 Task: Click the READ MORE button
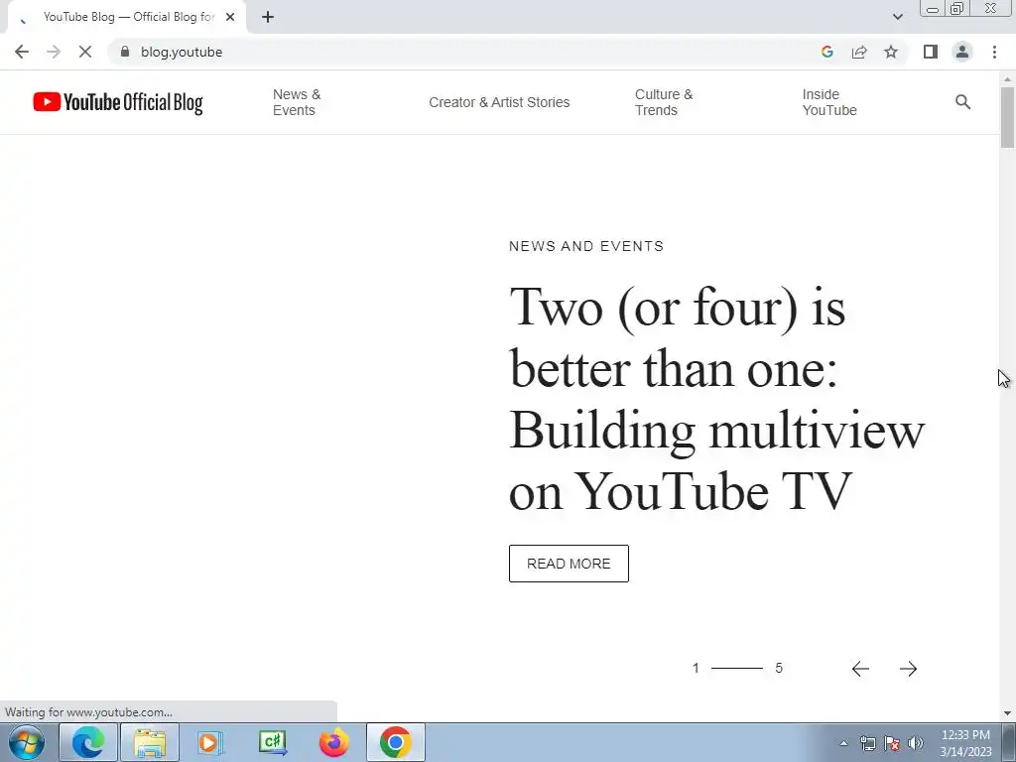[569, 564]
